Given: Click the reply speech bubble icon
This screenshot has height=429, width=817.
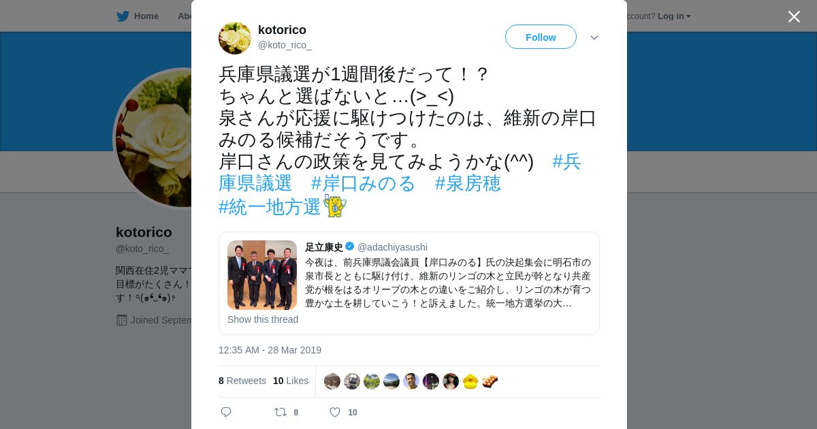Looking at the screenshot, I should tap(226, 412).
